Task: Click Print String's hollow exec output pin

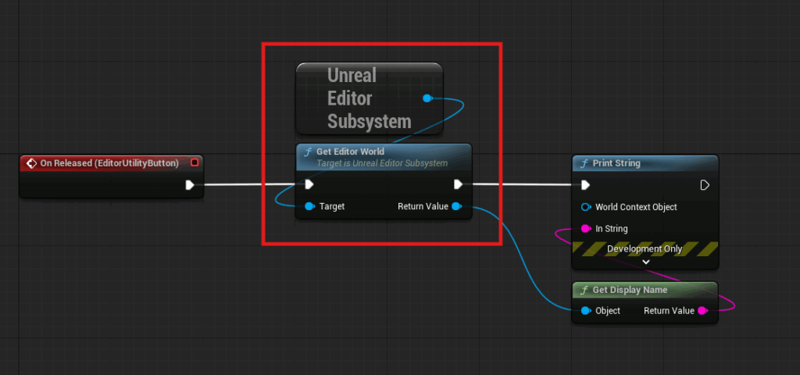Action: (705, 185)
